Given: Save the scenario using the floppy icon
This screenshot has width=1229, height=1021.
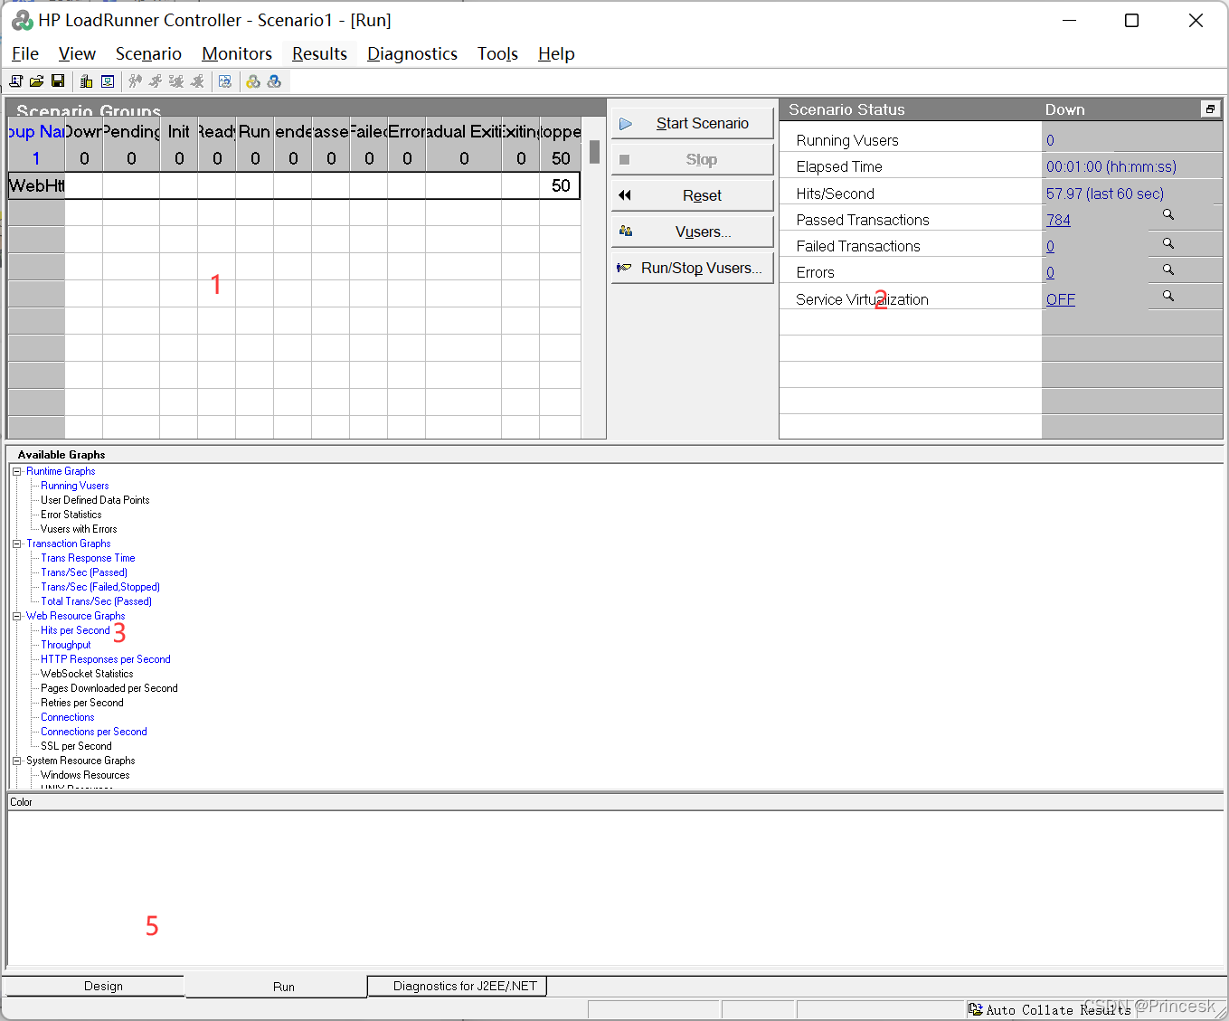Looking at the screenshot, I should pos(58,81).
